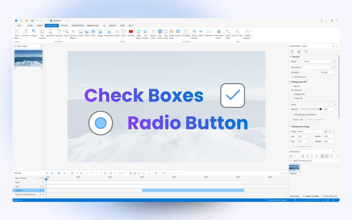Screen dimensions: 352x220
Task: Select slide 1 thumbnail in Main Slides
Action: click(x=28, y=58)
